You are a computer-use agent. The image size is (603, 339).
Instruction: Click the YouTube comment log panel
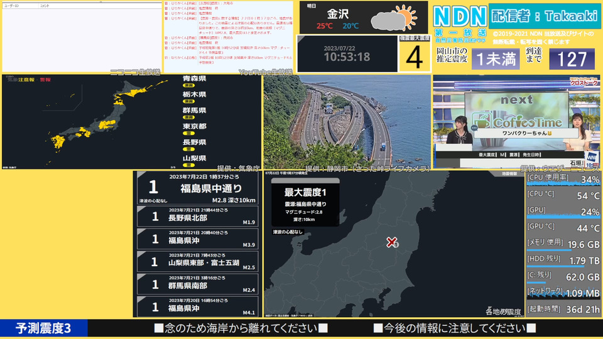coord(229,36)
